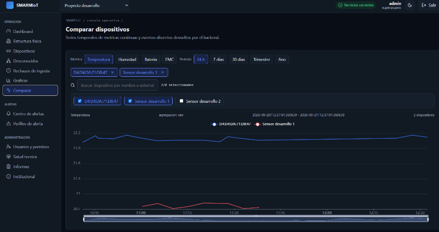439x232 pixels.
Task: Click the consola operativa breadcrumb
Action: 103,21
